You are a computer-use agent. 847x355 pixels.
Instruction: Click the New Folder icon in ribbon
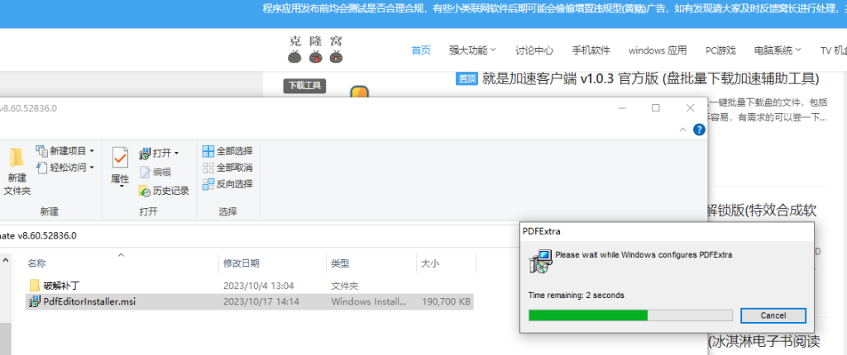coord(17,158)
